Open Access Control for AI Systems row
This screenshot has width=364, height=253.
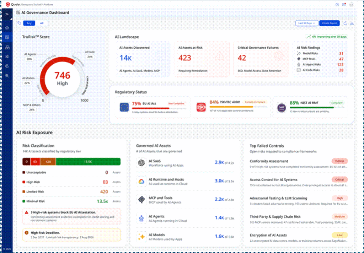(299, 182)
